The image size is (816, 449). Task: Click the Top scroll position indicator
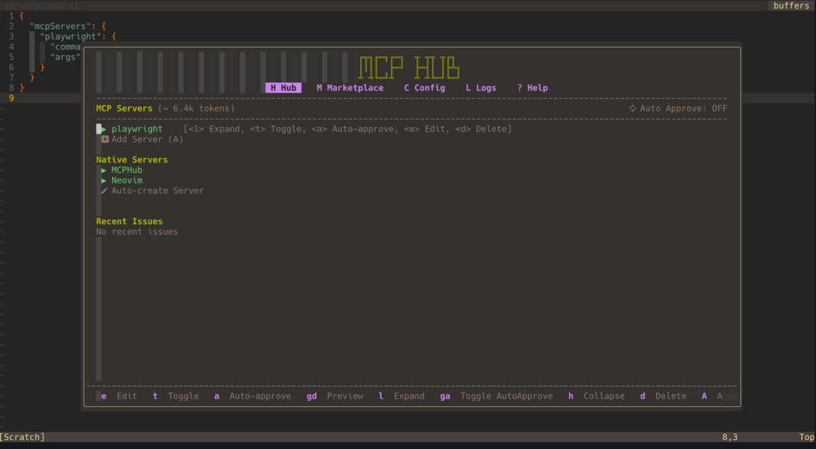[x=806, y=437]
